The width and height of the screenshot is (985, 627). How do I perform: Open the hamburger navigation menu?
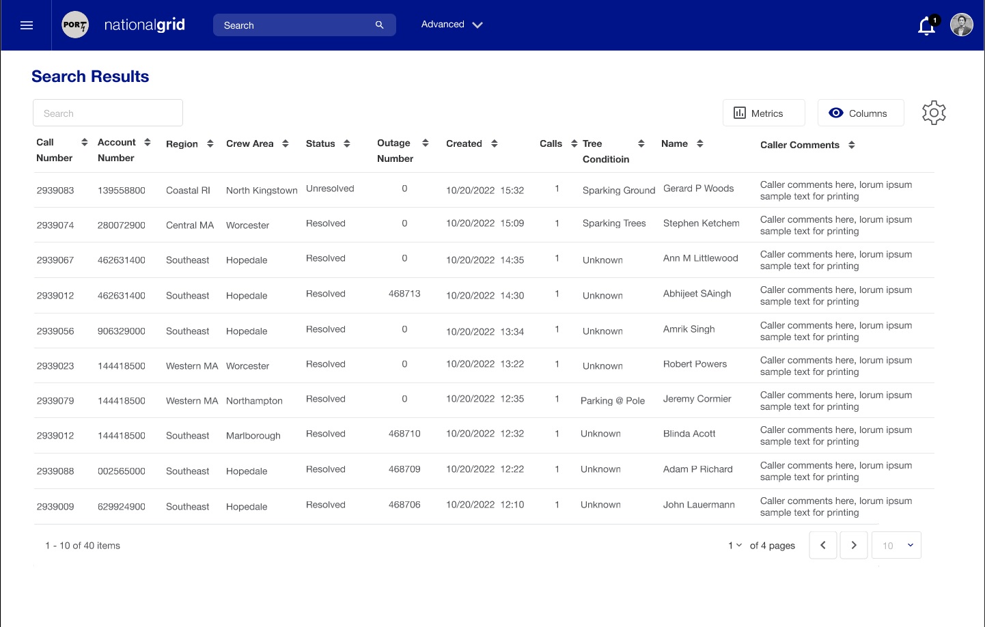tap(27, 25)
